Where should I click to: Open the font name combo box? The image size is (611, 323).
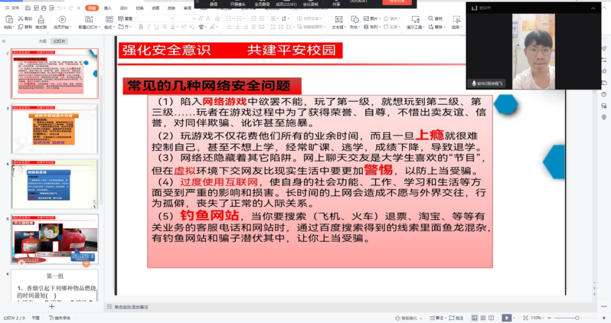tap(154, 18)
